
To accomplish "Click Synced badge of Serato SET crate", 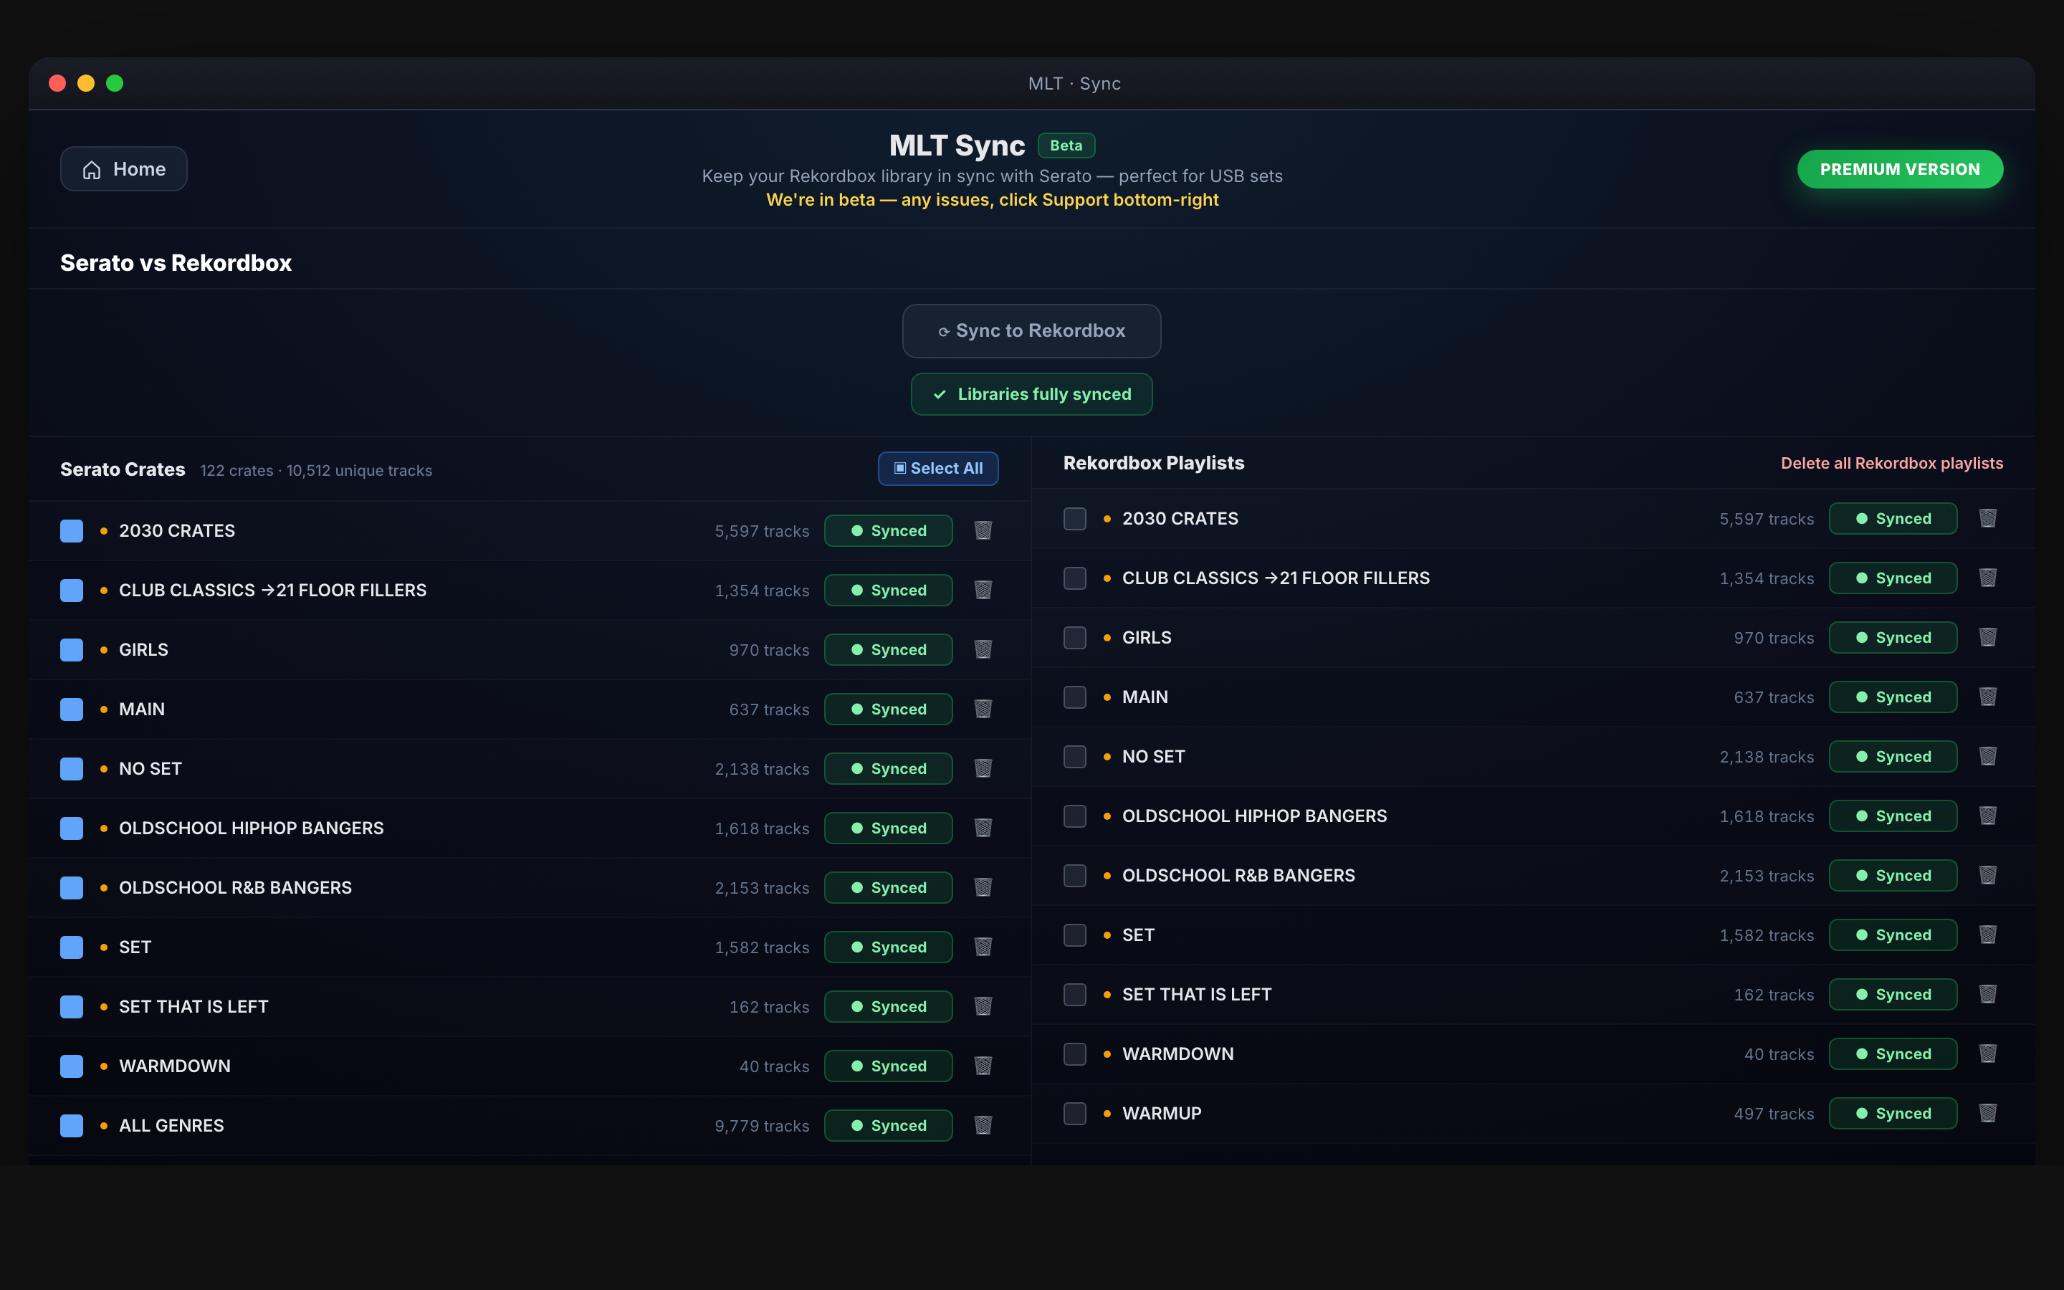I will pos(888,947).
